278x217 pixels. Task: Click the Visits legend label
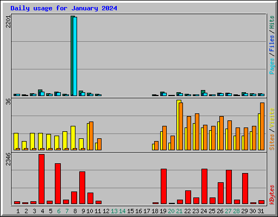click(x=272, y=118)
